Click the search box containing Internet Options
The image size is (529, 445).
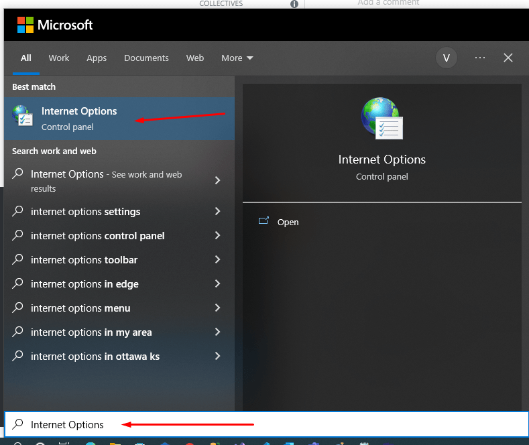[x=267, y=424]
